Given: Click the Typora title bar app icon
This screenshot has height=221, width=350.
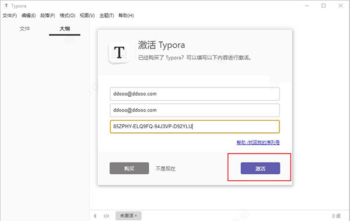Looking at the screenshot, I should tap(6, 6).
